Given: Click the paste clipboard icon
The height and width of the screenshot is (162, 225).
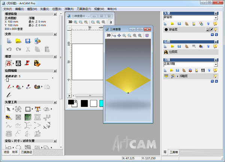Looking at the screenshot, I should pyautogui.click(x=47, y=49).
